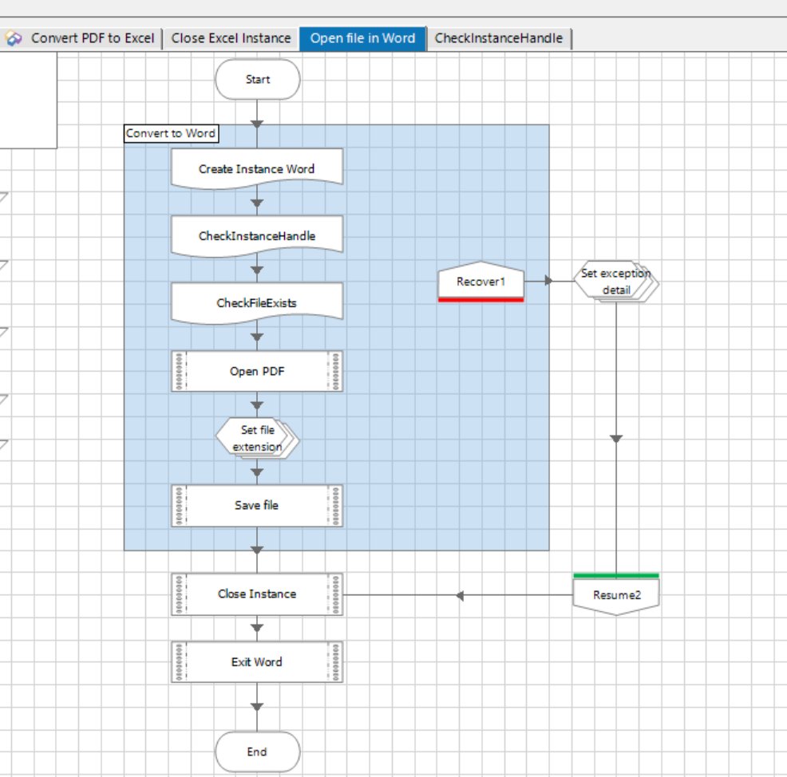This screenshot has width=787, height=777.
Task: Select the Convert to Word block label
Action: point(171,133)
